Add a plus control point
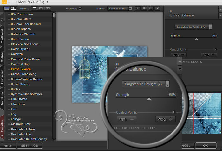The image size is (222, 151). click(x=209, y=55)
